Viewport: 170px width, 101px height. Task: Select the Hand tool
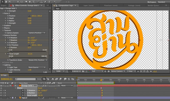click(6, 2)
